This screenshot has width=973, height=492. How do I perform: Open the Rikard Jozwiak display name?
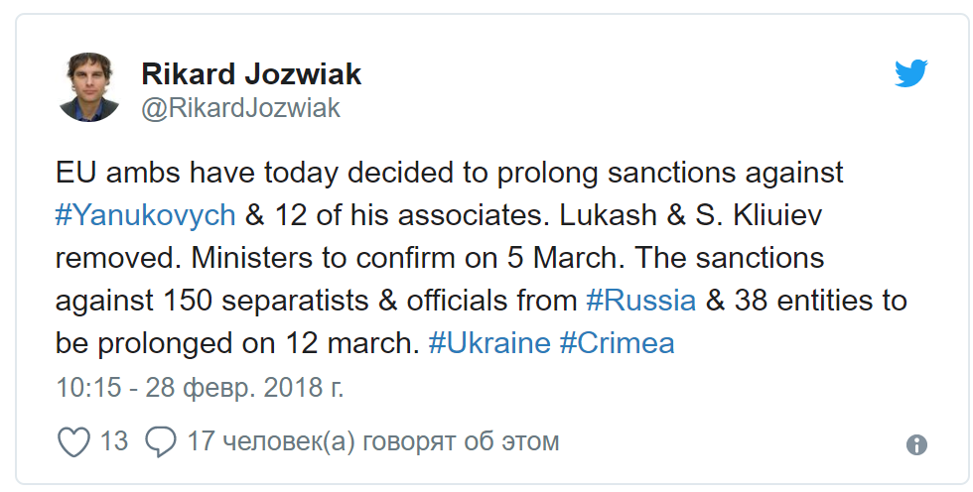tap(251, 73)
